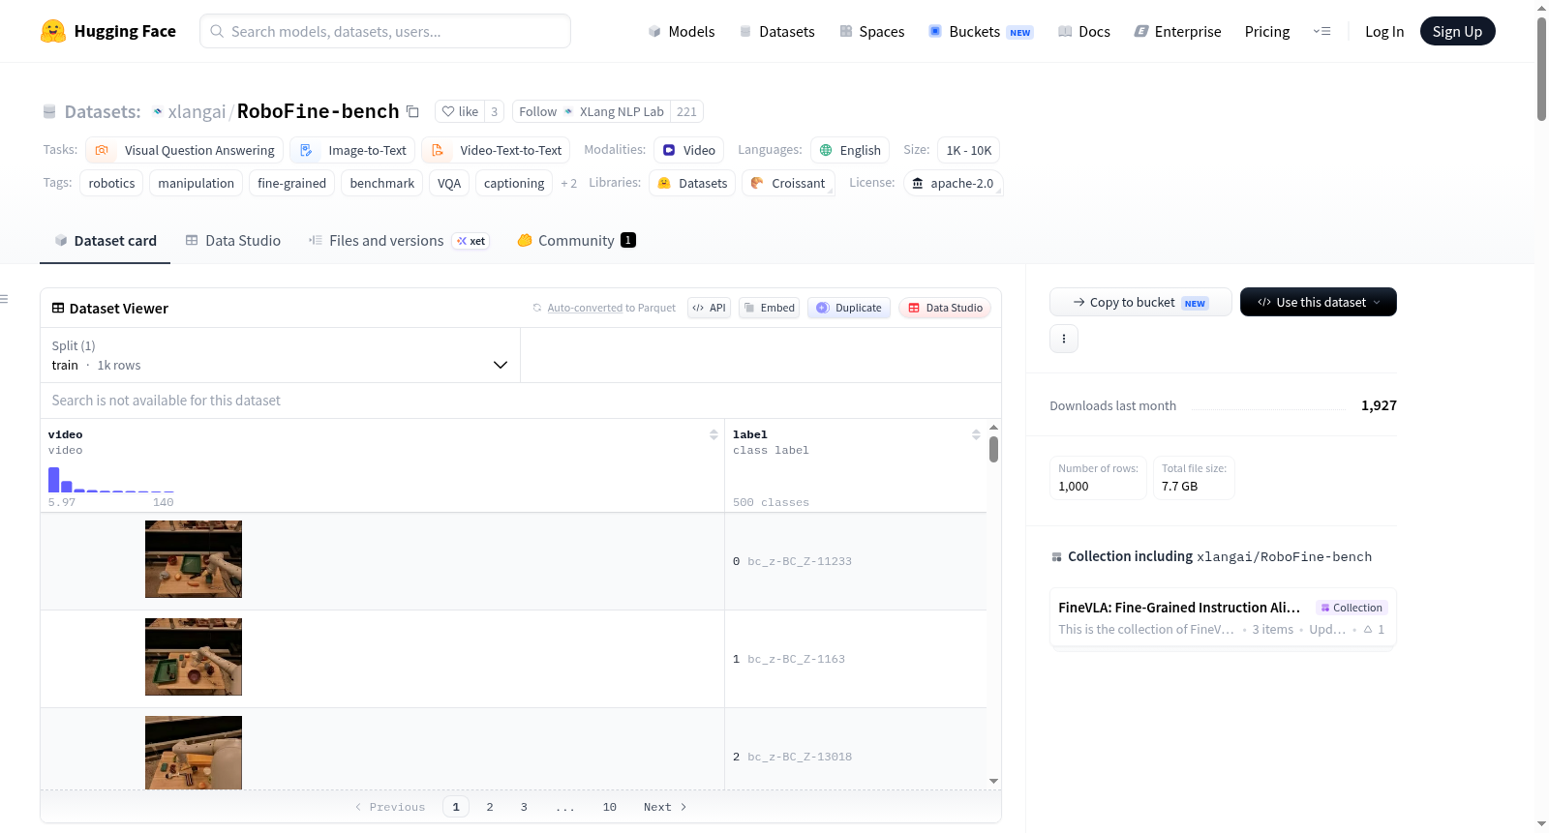This screenshot has height=833, width=1549.
Task: Expand the train split dropdown
Action: (280, 355)
